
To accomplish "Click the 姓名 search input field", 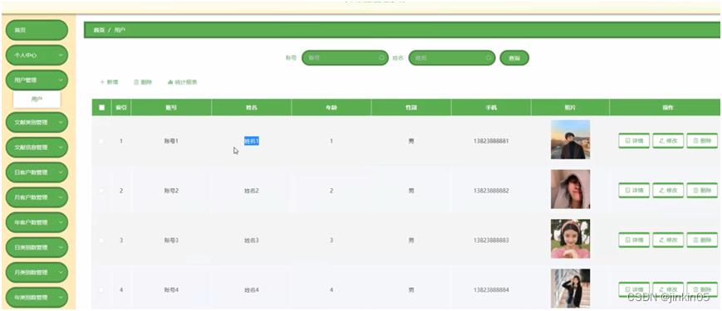I will tap(452, 58).
